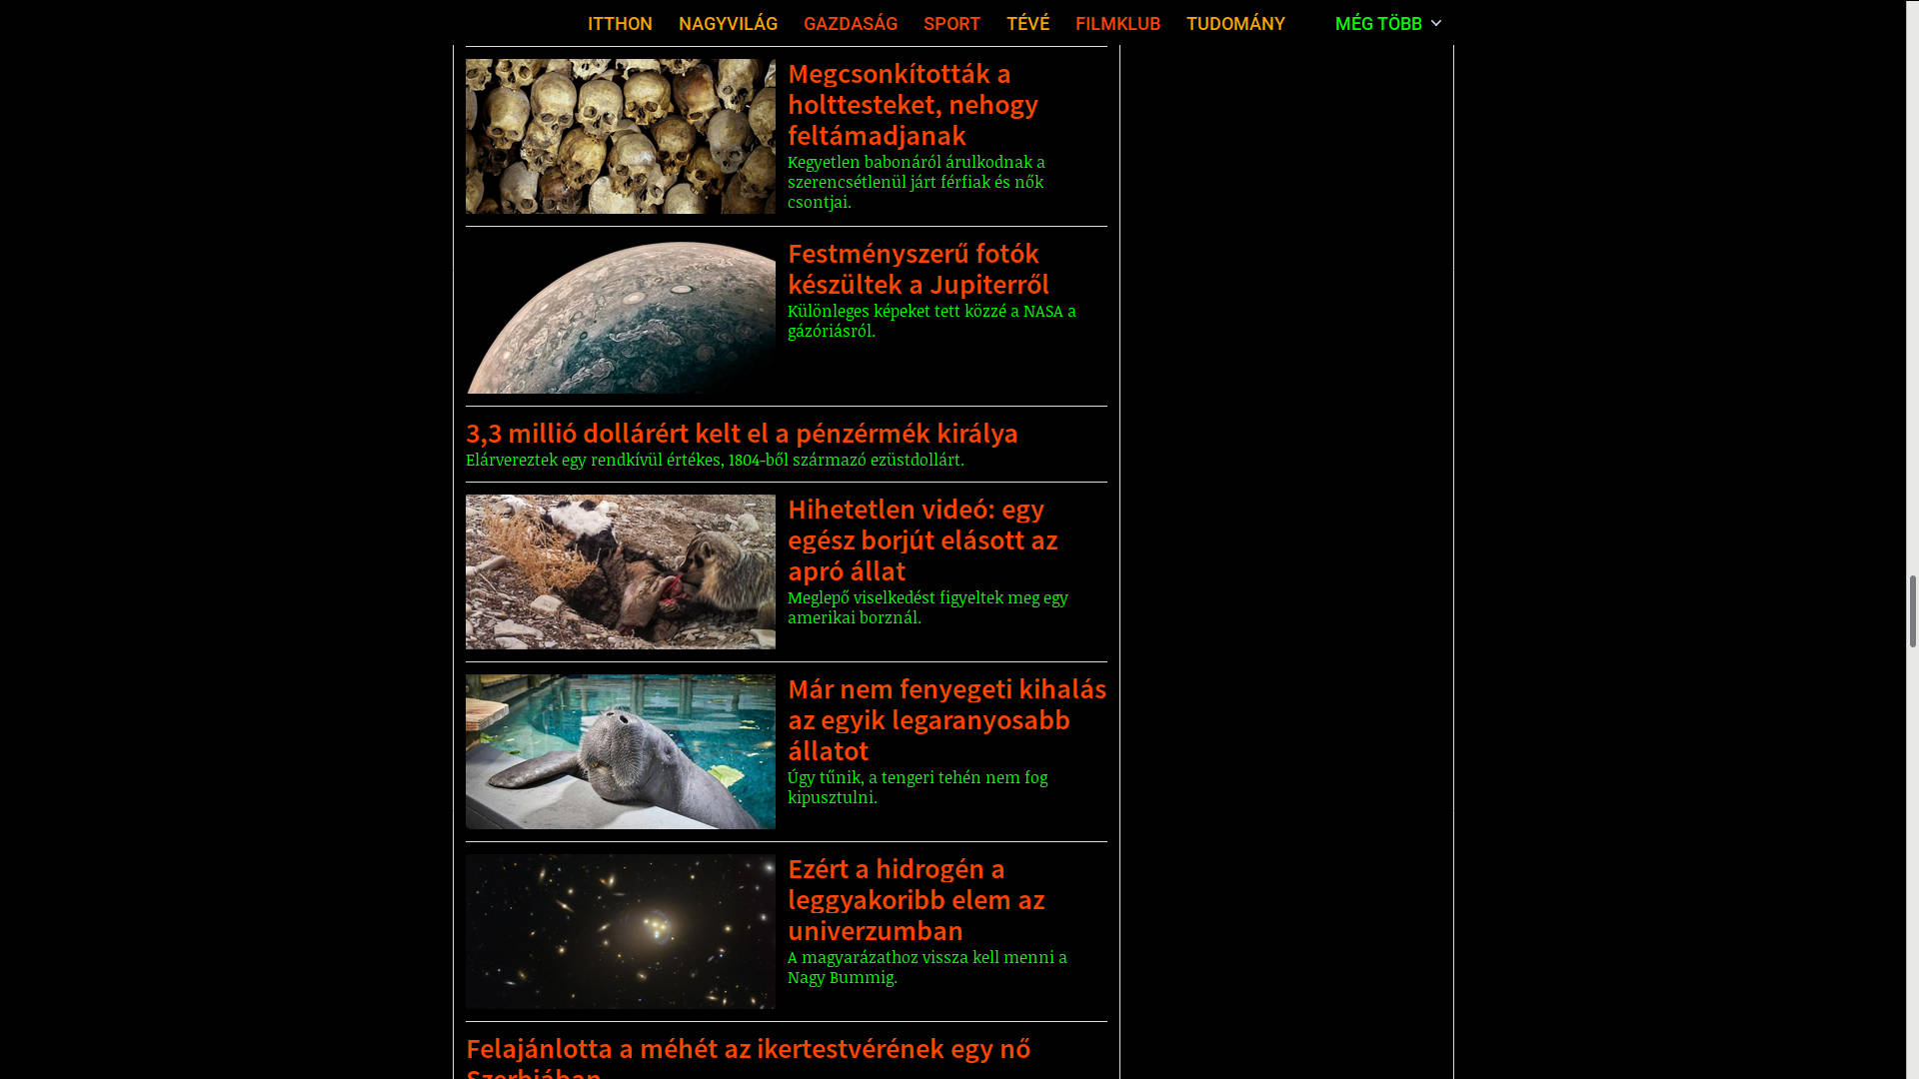Viewport: 1919px width, 1079px height.
Task: Go to the GAZDASÁG section
Action: [x=851, y=23]
